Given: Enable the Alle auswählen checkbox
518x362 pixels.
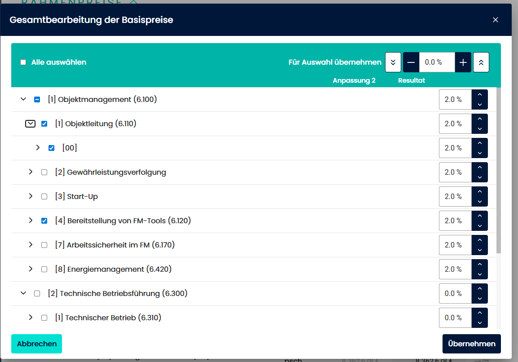Looking at the screenshot, I should point(23,62).
